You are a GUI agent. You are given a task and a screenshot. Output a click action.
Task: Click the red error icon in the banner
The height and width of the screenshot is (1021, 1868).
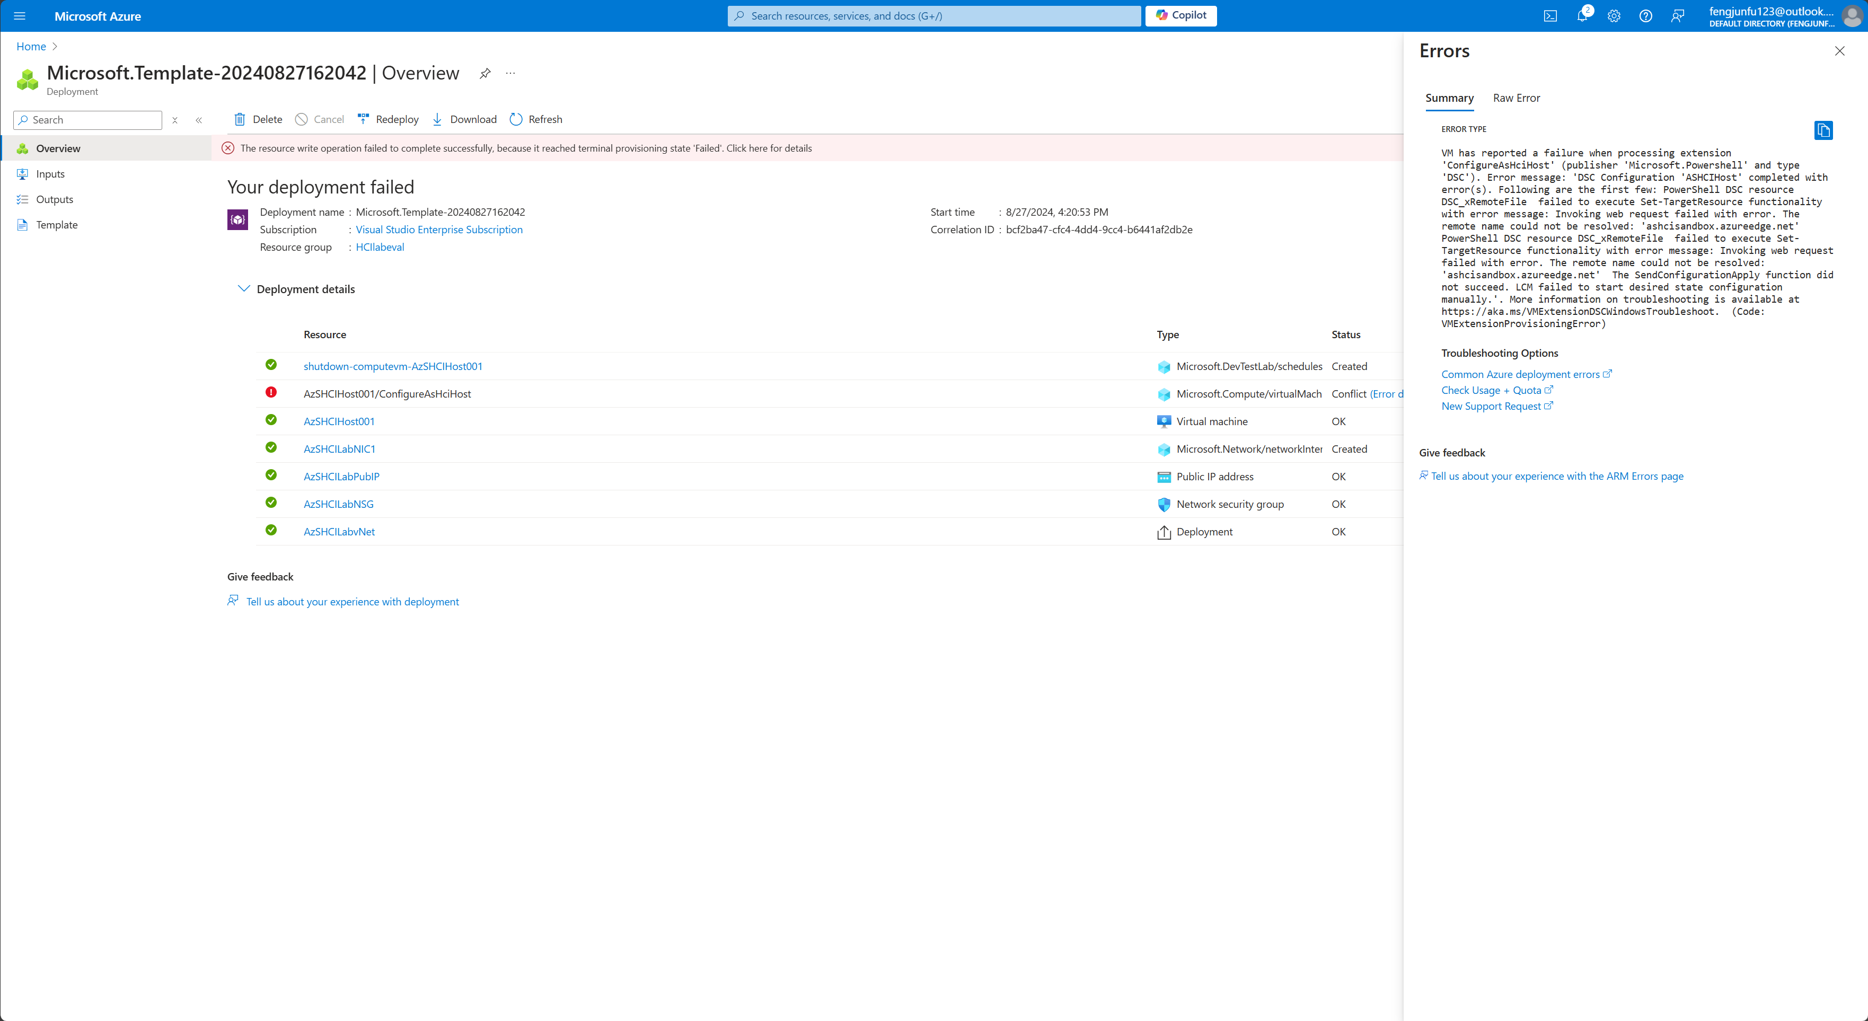228,148
